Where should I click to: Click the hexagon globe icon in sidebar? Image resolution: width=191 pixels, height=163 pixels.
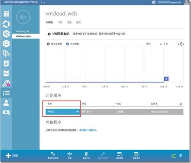coord(6,34)
